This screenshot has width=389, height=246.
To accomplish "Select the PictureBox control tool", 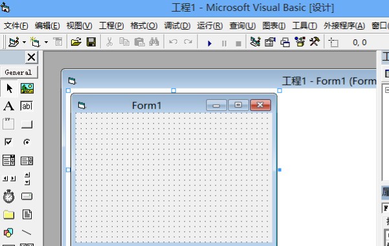I will pyautogui.click(x=27, y=88).
